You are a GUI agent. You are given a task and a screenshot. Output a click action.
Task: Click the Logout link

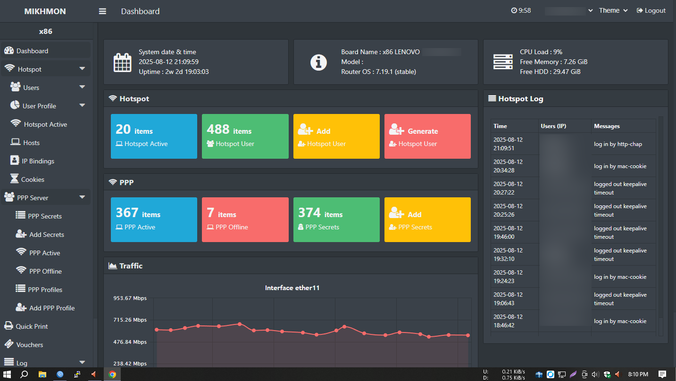pos(651,11)
